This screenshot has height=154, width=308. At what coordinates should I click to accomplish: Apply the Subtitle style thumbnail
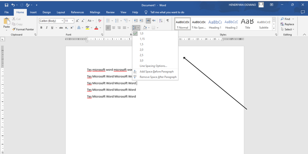tap(264, 24)
